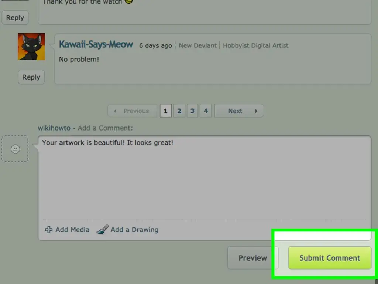Click inside the comment text area
The height and width of the screenshot is (284, 378).
click(205, 177)
